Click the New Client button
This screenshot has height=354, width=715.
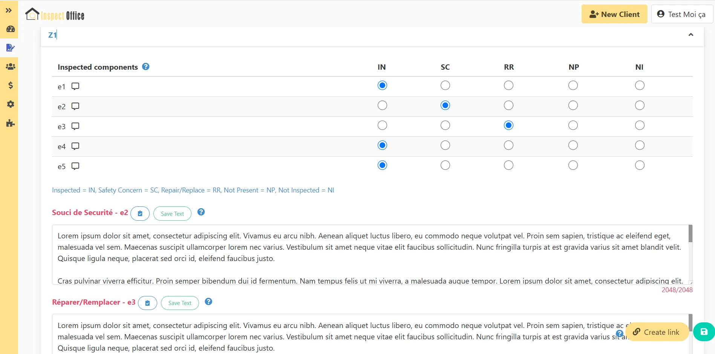(x=614, y=14)
